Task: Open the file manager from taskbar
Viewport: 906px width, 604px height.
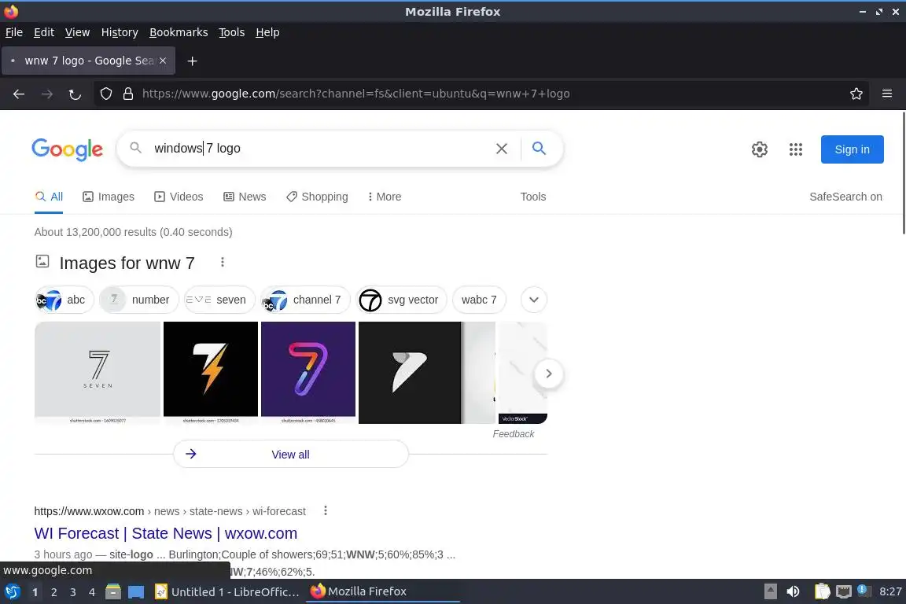Action: tap(113, 592)
